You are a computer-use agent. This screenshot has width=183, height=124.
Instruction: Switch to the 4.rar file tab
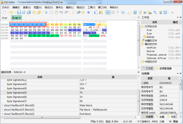click(x=5, y=18)
